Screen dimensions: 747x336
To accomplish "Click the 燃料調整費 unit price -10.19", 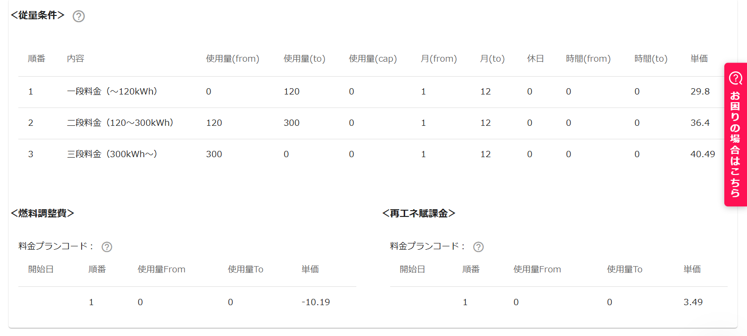I will click(x=316, y=302).
